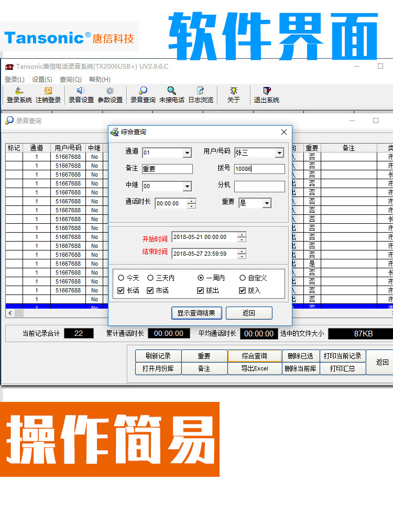Screen dimensions: 393x524
Task: Click the 打开月份库 button
Action: 158,368
